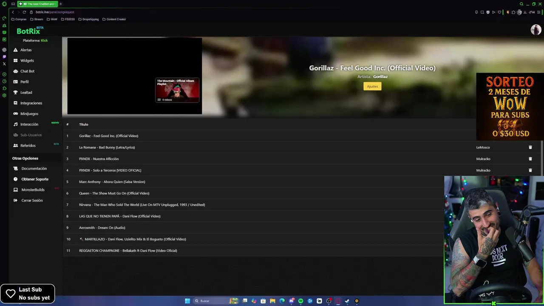Viewport: 544px width, 306px height.
Task: Delete PXNDX Nuestra Aflicción with trash icon
Action: tap(530, 159)
